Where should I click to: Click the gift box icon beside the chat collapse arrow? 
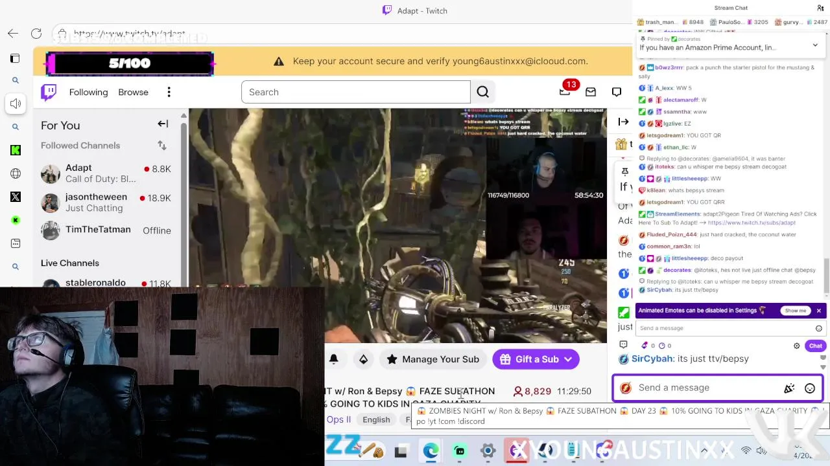pos(621,144)
